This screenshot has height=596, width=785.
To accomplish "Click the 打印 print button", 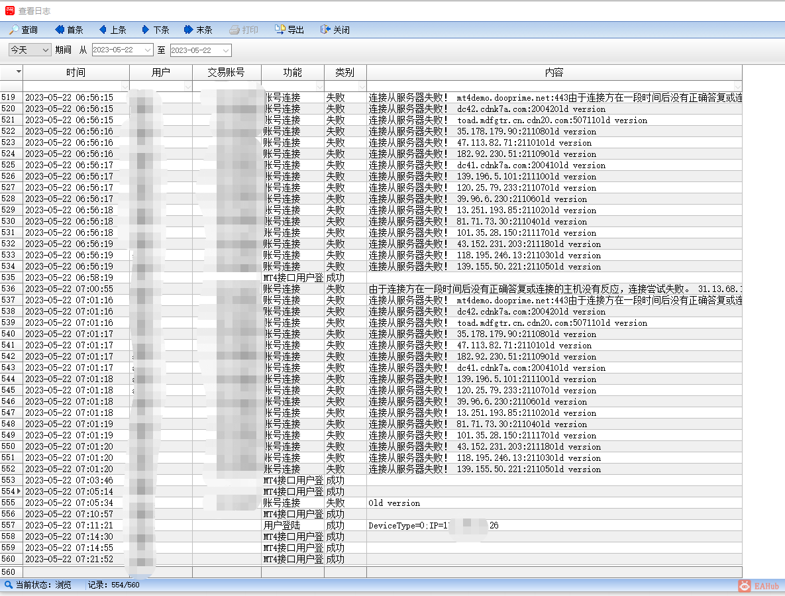I will (243, 30).
